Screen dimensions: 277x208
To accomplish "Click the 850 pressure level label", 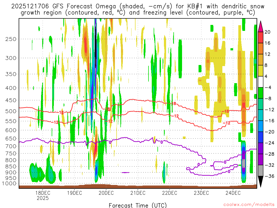I will pyautogui.click(x=11, y=167).
